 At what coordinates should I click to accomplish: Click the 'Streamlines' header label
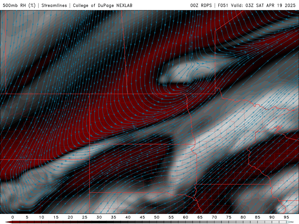click(54, 5)
